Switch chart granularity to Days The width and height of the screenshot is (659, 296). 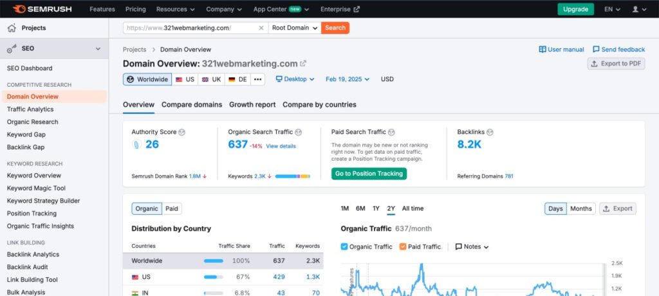(x=555, y=208)
